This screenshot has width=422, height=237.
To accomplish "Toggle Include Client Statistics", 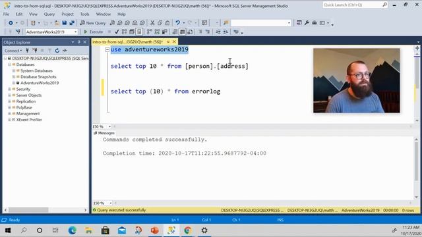I will [164, 32].
